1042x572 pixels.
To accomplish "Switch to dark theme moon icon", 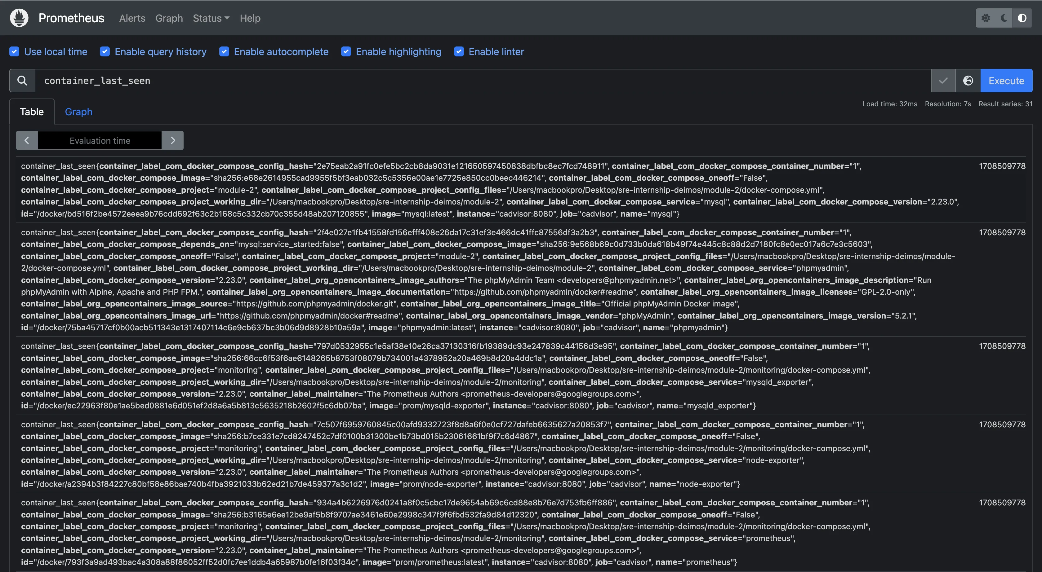I will pyautogui.click(x=1004, y=18).
